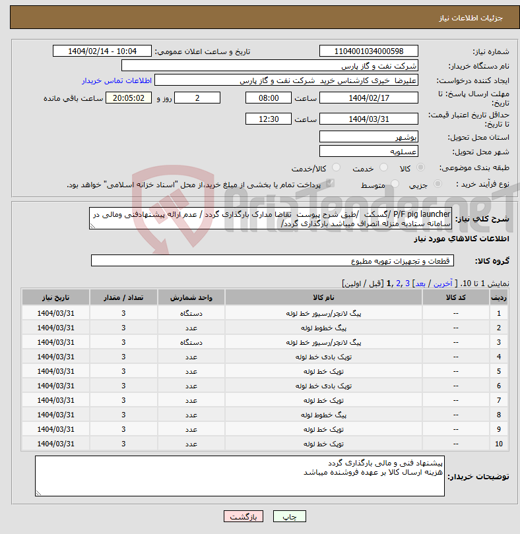
Task: Click the buyer notes text area
Action: coord(240,476)
